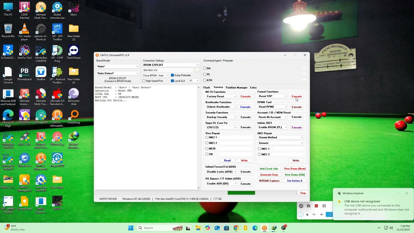Screen dimensions: 414x233
Task: Pause the screen recording
Action: pyautogui.click(x=324, y=206)
